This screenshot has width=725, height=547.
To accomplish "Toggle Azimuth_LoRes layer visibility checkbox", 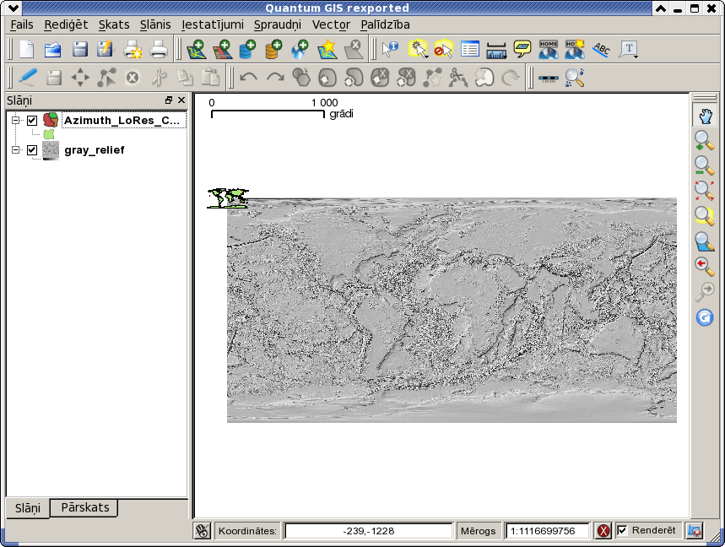I will 32,120.
